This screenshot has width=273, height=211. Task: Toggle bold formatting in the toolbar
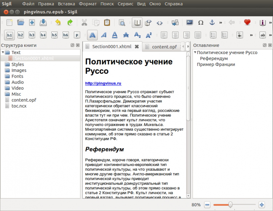(x=92, y=35)
